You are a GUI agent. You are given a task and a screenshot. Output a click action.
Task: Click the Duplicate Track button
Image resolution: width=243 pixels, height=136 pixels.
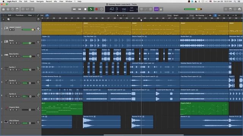[x=8, y=19]
